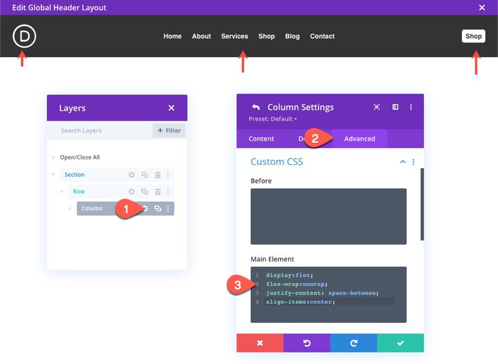Open Section settings gear in Layers
498x364 pixels.
[131, 175]
